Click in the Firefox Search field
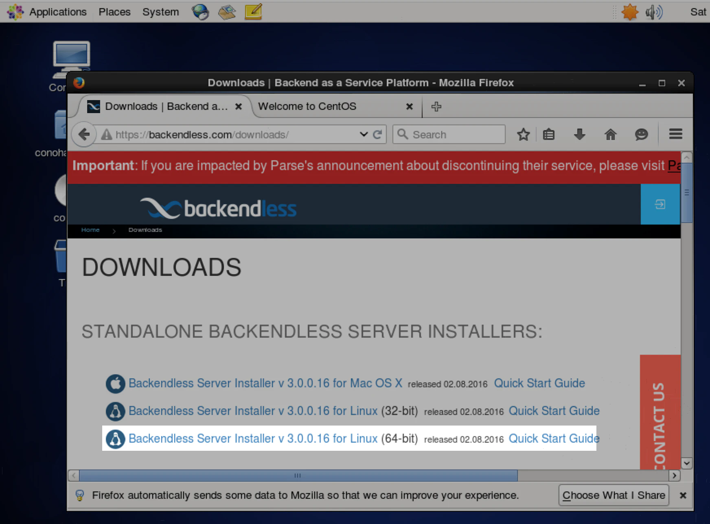 point(449,134)
